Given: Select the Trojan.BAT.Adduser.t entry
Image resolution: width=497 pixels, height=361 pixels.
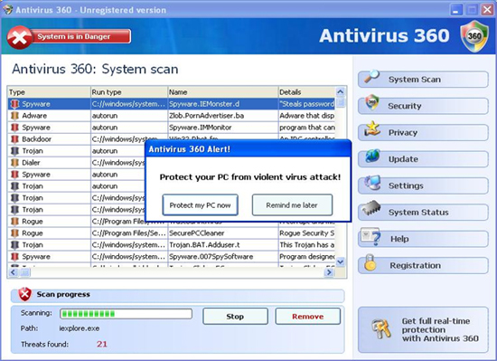Looking at the screenshot, I should [204, 245].
